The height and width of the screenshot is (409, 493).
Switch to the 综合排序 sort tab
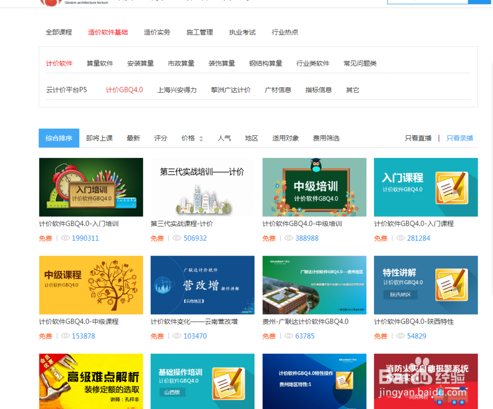59,138
